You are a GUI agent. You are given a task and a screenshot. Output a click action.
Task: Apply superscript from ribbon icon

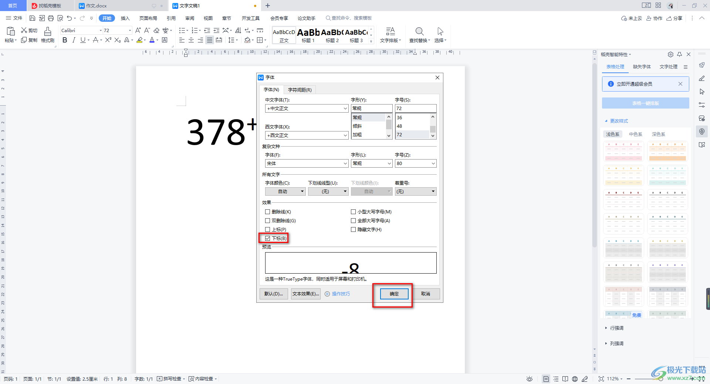point(108,40)
